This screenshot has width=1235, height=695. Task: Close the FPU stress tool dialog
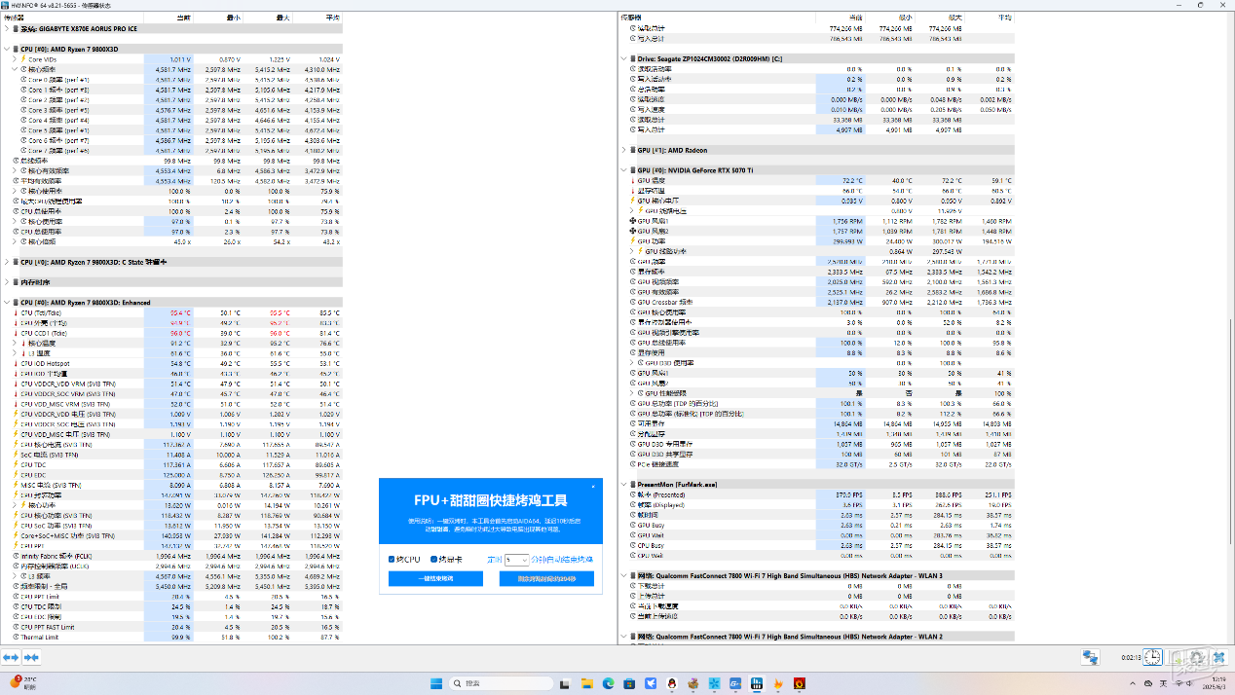[593, 487]
